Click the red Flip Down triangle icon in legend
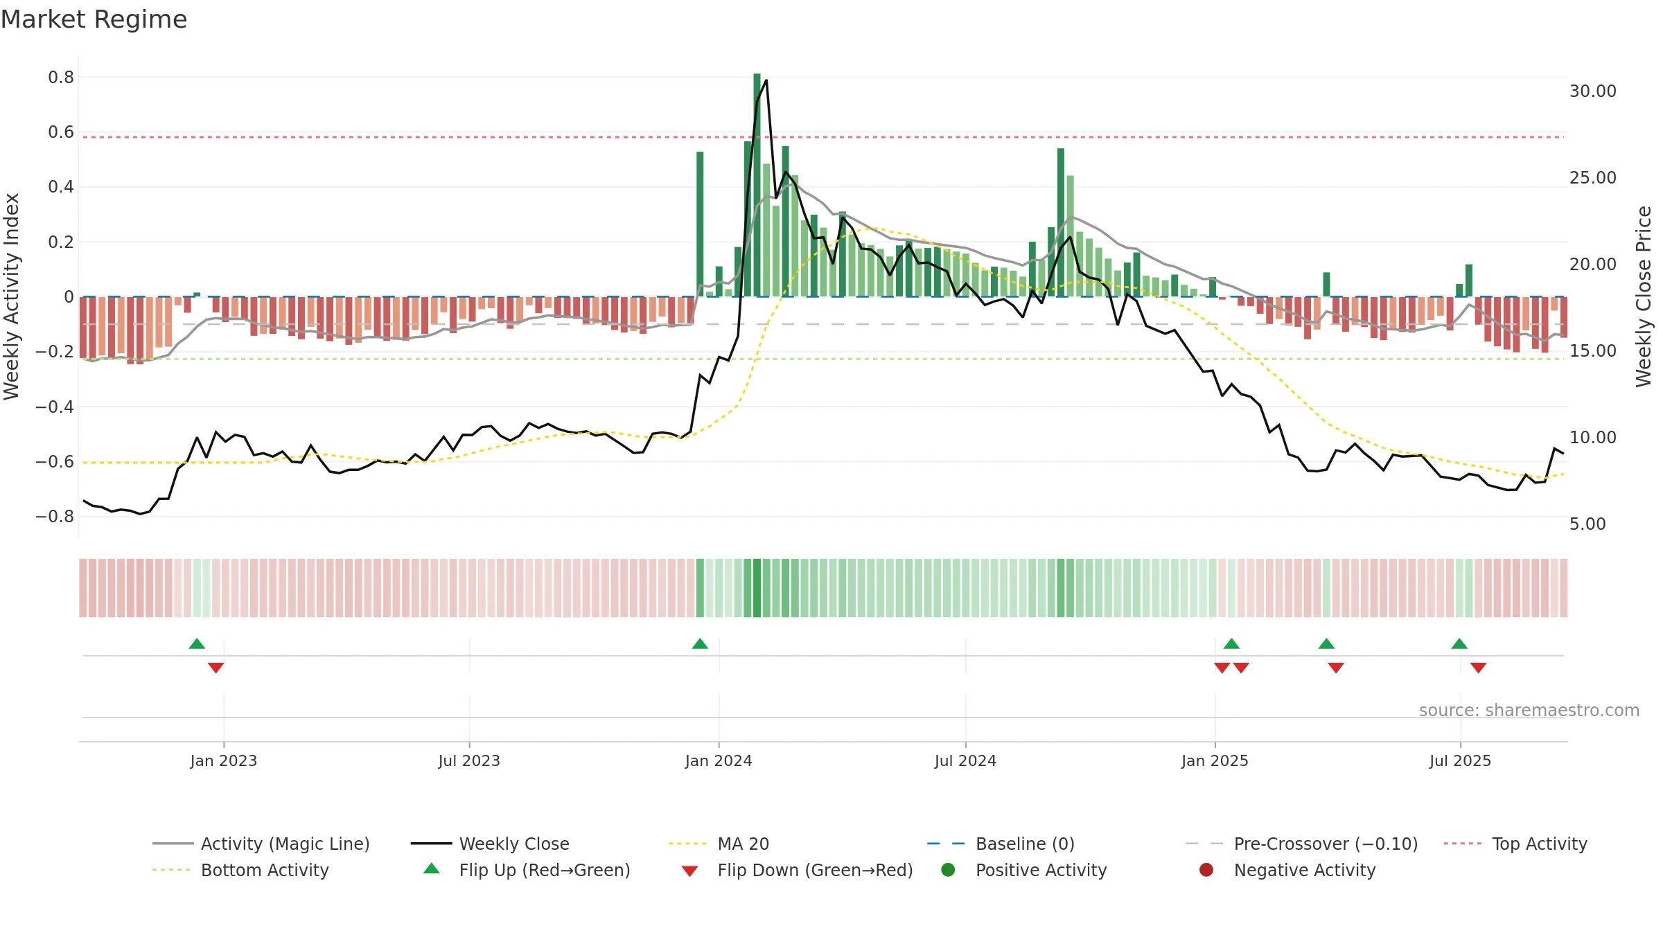Viewport: 1663px width, 935px height. pos(689,871)
